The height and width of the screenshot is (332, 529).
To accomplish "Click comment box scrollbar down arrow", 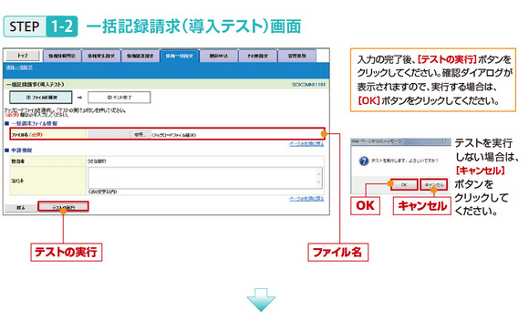I will [x=319, y=182].
